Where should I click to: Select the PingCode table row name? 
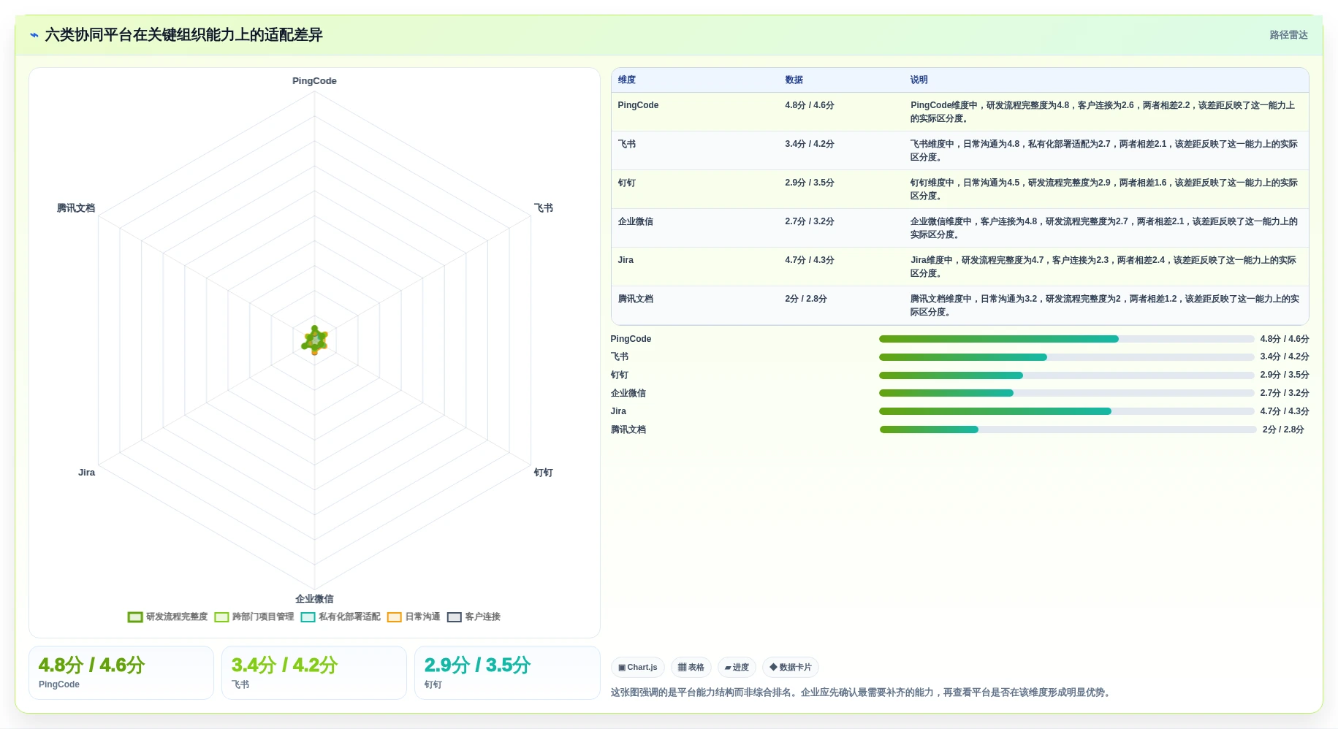(638, 105)
